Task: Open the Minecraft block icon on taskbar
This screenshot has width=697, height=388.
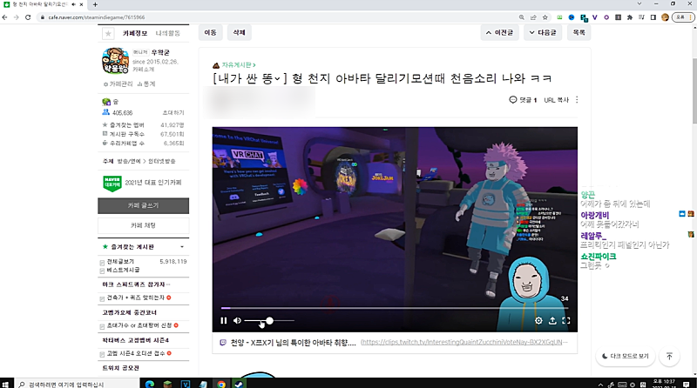Action: [167, 384]
